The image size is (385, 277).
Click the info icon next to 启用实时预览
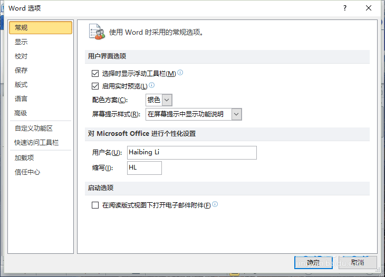[x=152, y=85]
